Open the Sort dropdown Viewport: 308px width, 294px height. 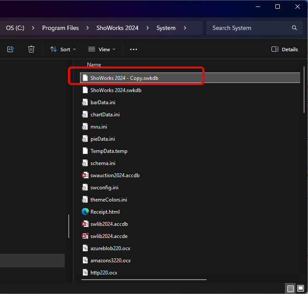point(63,49)
